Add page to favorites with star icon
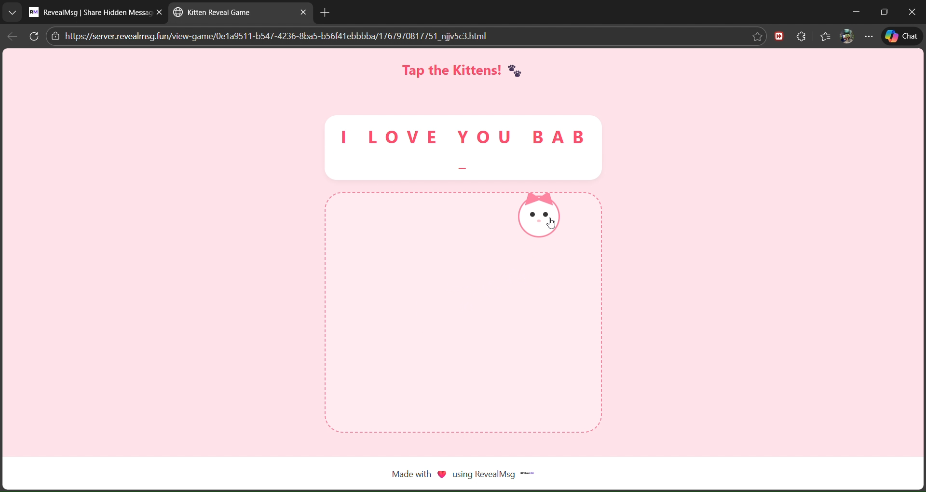926x492 pixels. pyautogui.click(x=757, y=37)
